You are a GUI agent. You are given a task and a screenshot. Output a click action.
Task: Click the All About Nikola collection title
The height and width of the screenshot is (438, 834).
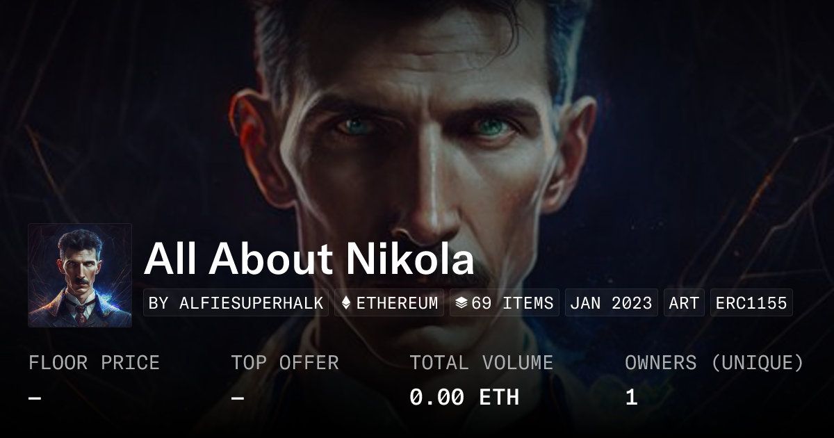[309, 259]
